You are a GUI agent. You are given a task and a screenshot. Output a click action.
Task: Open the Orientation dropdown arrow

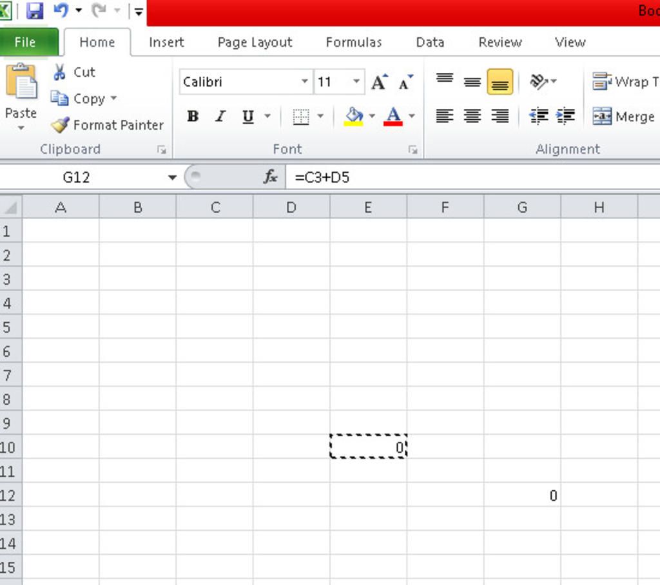[x=554, y=81]
